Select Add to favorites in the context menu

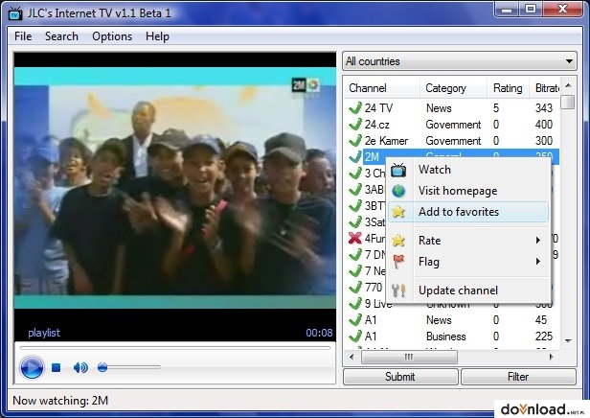coord(468,212)
